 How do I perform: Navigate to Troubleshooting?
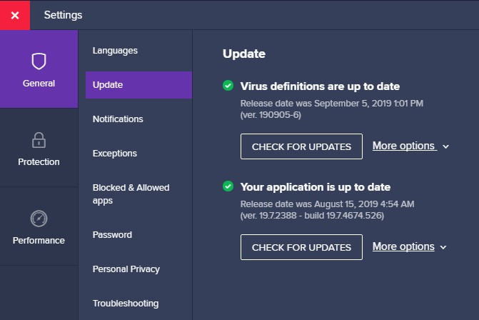click(126, 304)
